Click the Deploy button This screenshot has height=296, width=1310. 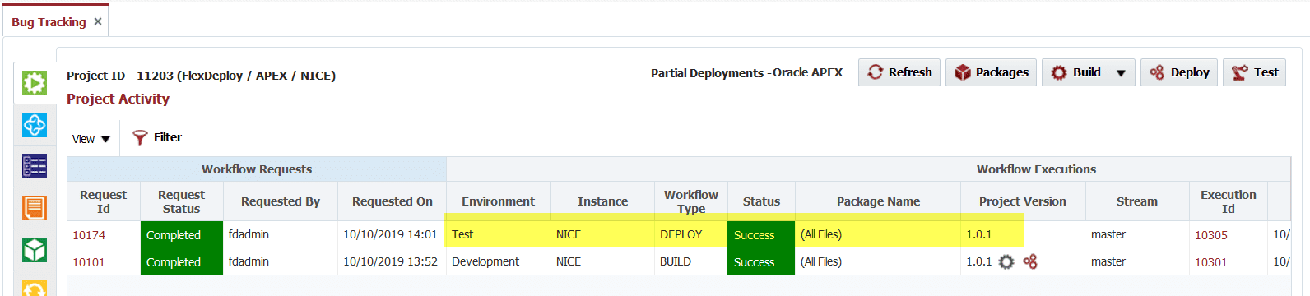1179,72
